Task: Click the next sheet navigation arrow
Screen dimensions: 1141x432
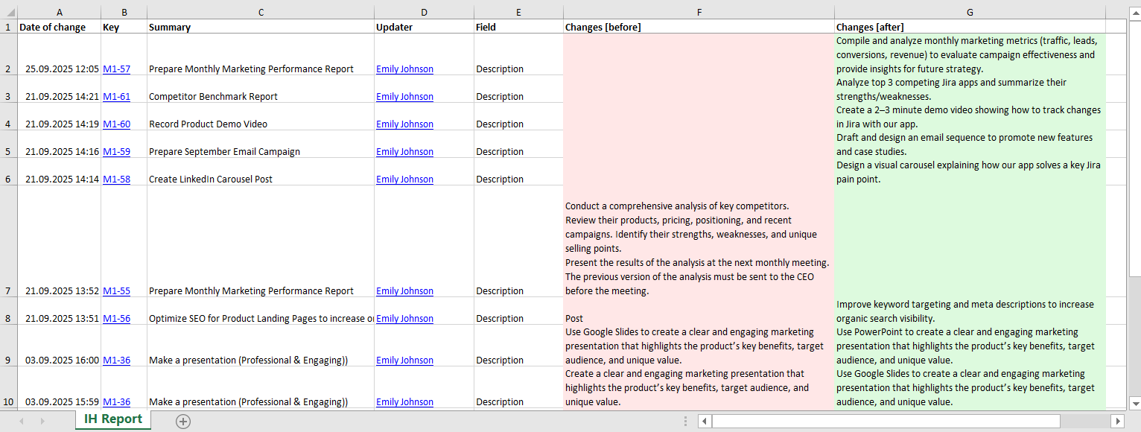Action: pyautogui.click(x=42, y=422)
